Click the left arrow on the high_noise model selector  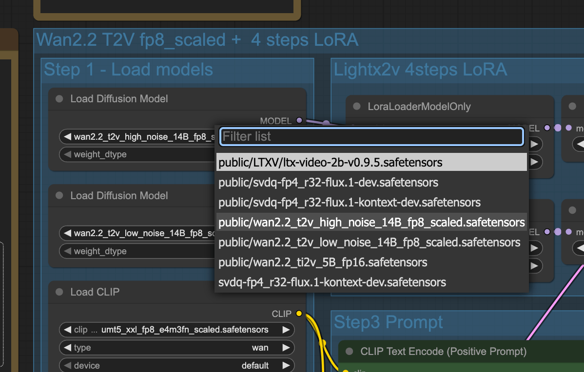pos(67,137)
